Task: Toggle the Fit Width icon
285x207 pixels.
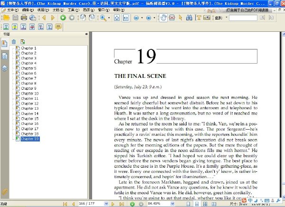Action: [x=126, y=18]
